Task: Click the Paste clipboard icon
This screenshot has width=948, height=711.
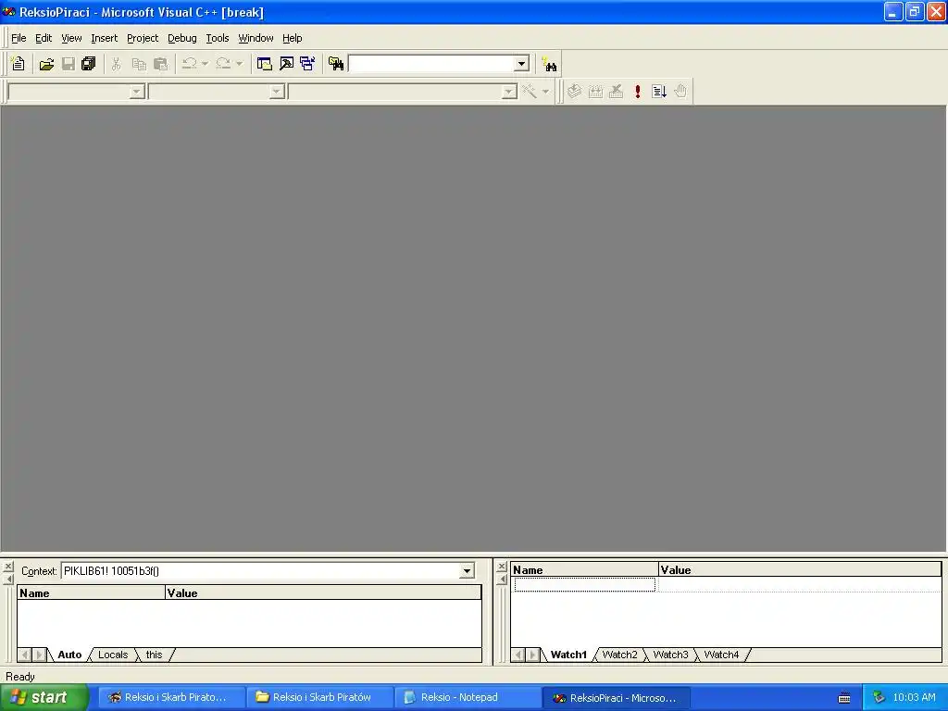Action: 161,64
